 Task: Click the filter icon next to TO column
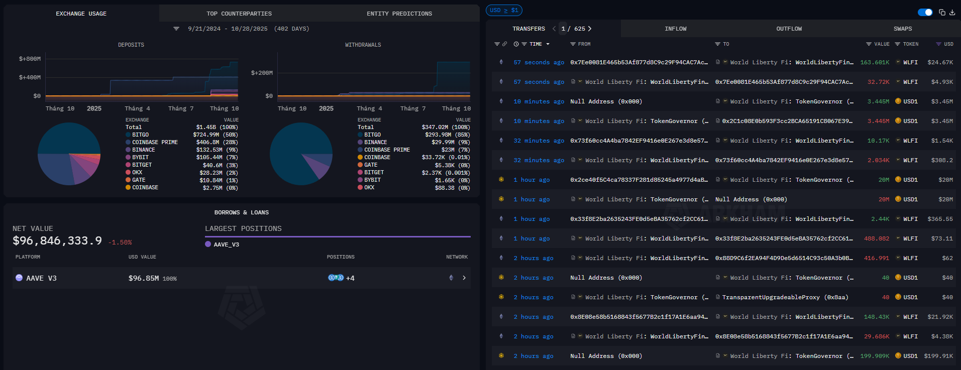717,44
